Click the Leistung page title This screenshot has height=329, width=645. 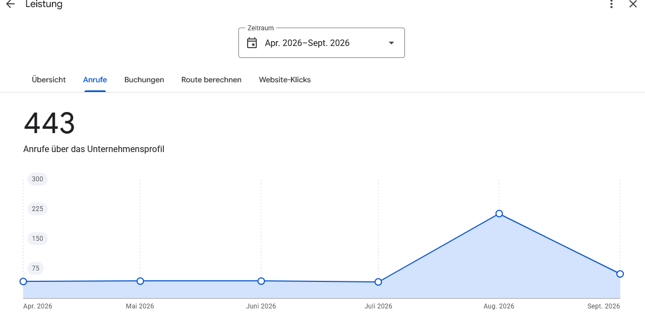(x=44, y=4)
